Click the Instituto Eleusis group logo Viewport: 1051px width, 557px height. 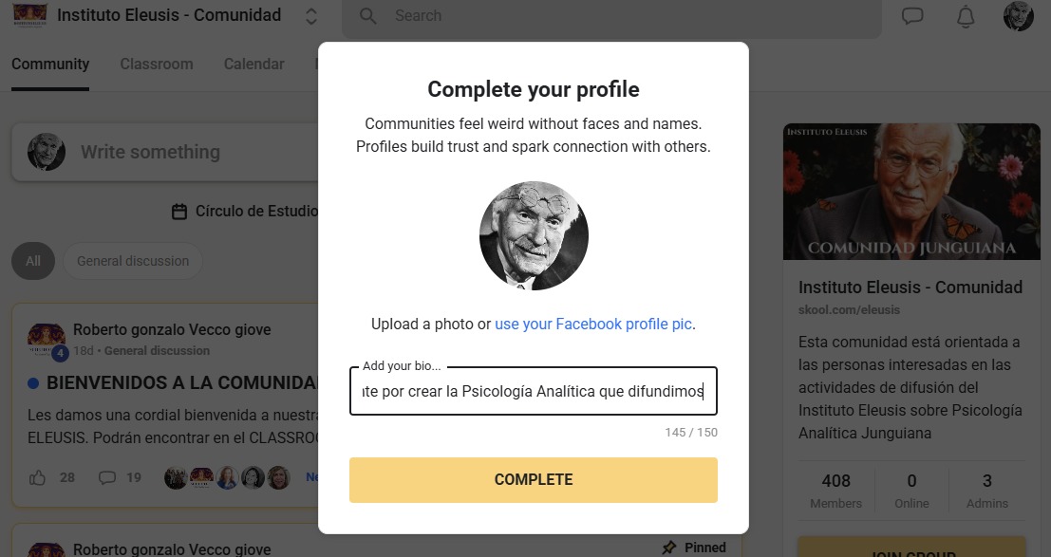click(29, 16)
